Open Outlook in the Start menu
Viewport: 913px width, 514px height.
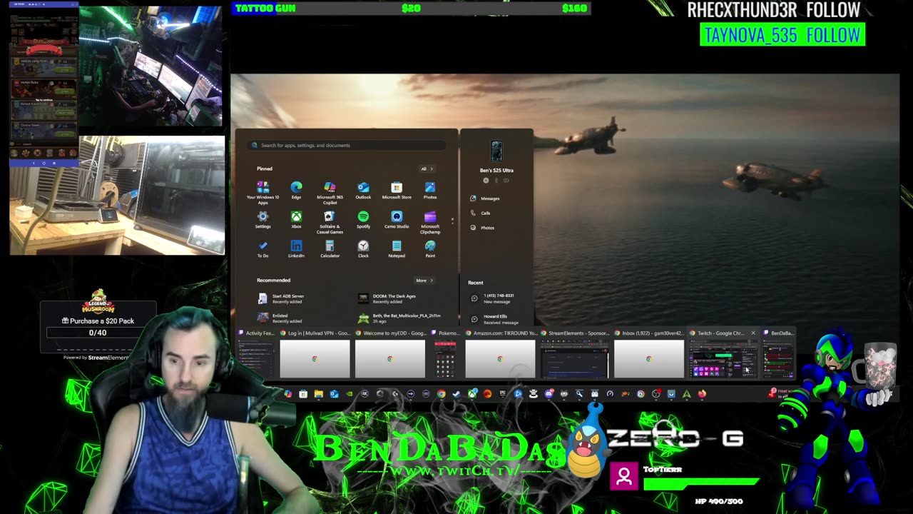[x=363, y=191]
